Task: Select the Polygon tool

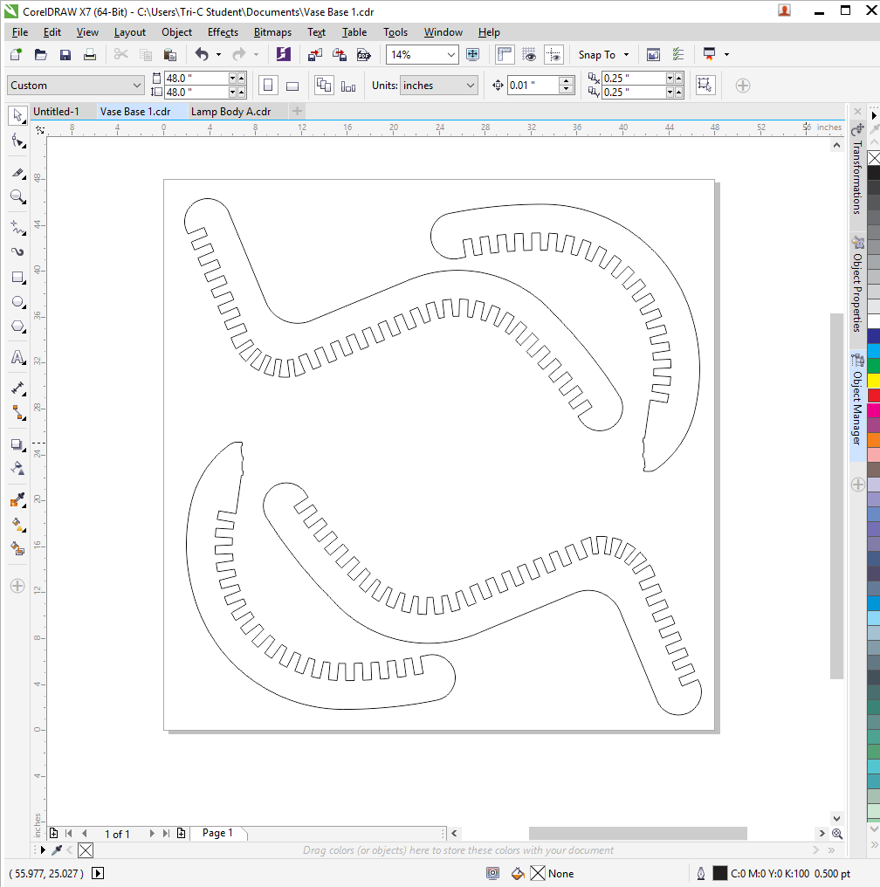Action: 17,327
